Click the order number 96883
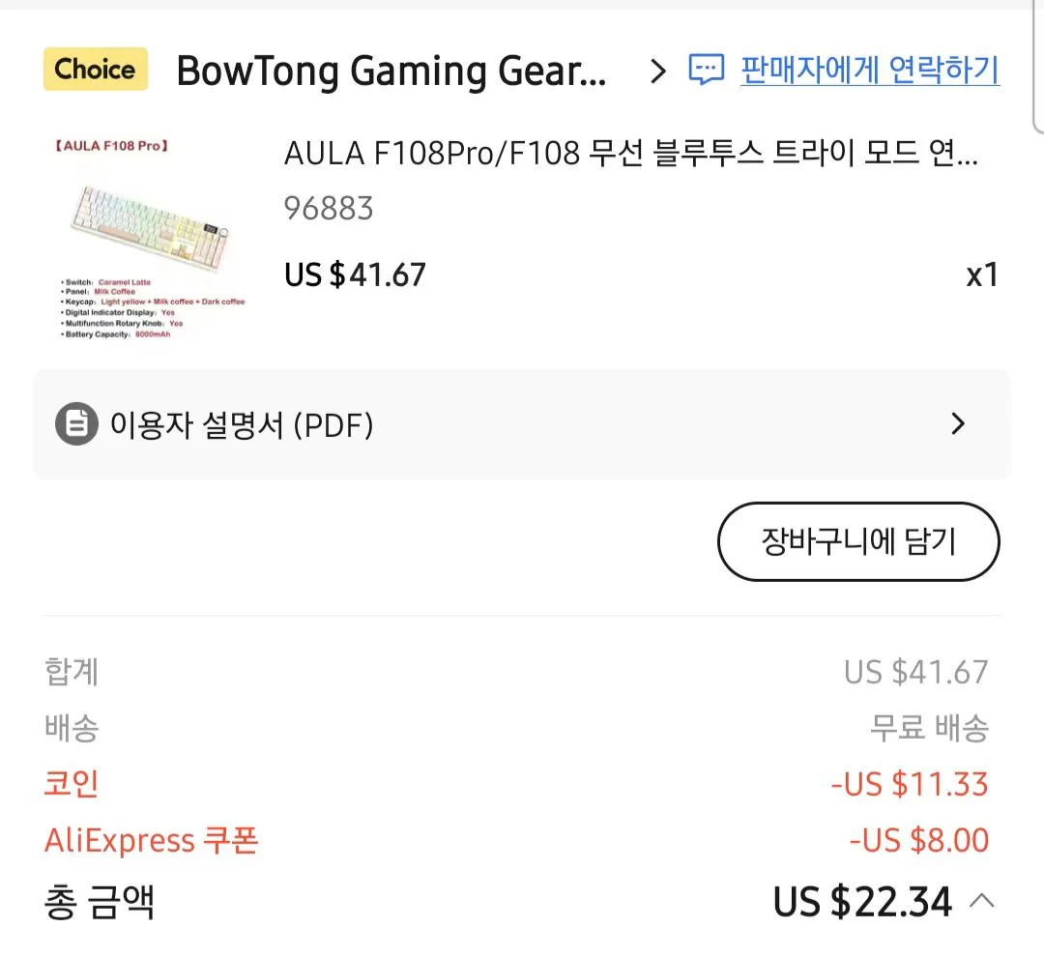This screenshot has width=1044, height=957. 329,209
